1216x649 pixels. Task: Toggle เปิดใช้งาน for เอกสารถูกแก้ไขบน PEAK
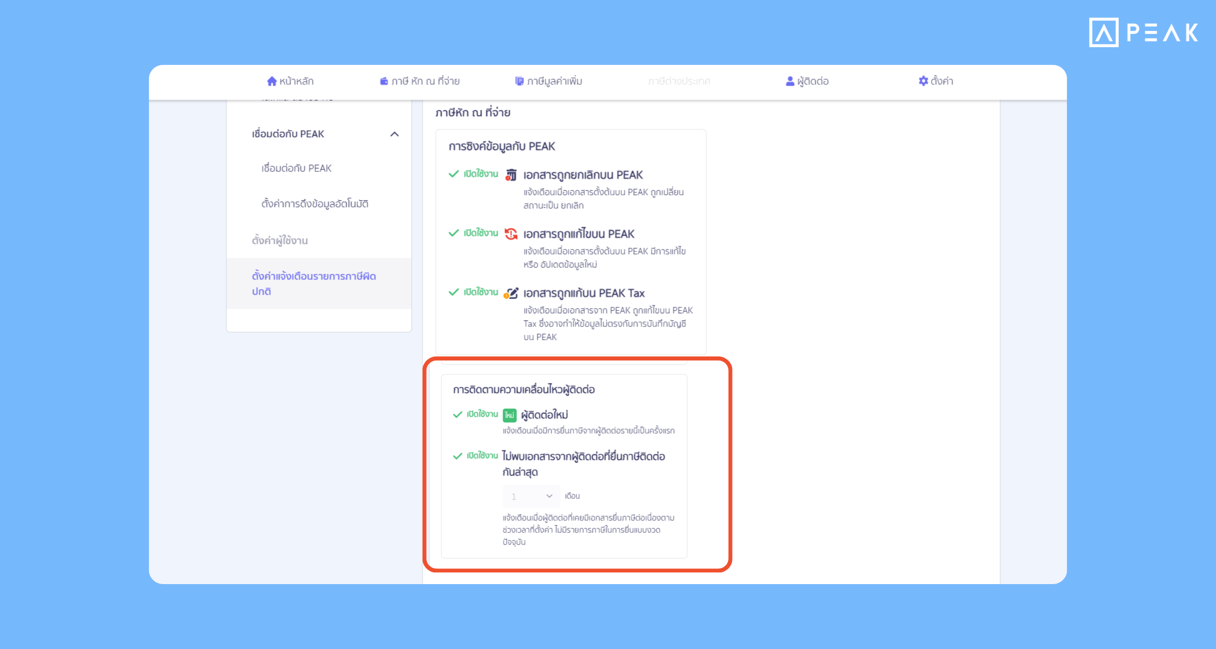click(x=474, y=233)
